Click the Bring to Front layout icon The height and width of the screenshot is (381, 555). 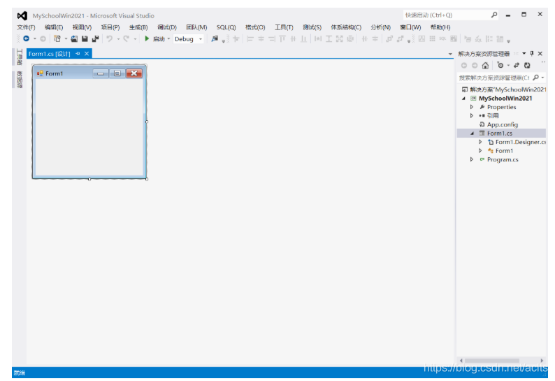tap(389, 39)
